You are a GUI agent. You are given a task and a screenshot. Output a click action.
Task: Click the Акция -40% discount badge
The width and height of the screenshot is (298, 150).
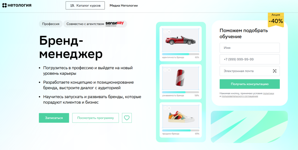point(276,20)
